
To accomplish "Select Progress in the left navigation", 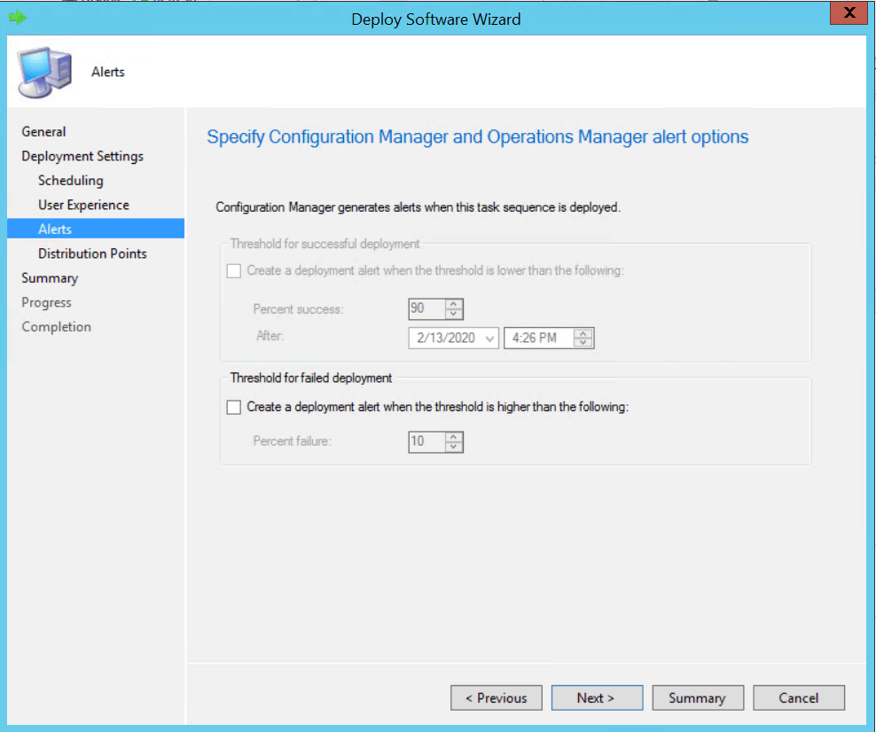I will [x=46, y=302].
